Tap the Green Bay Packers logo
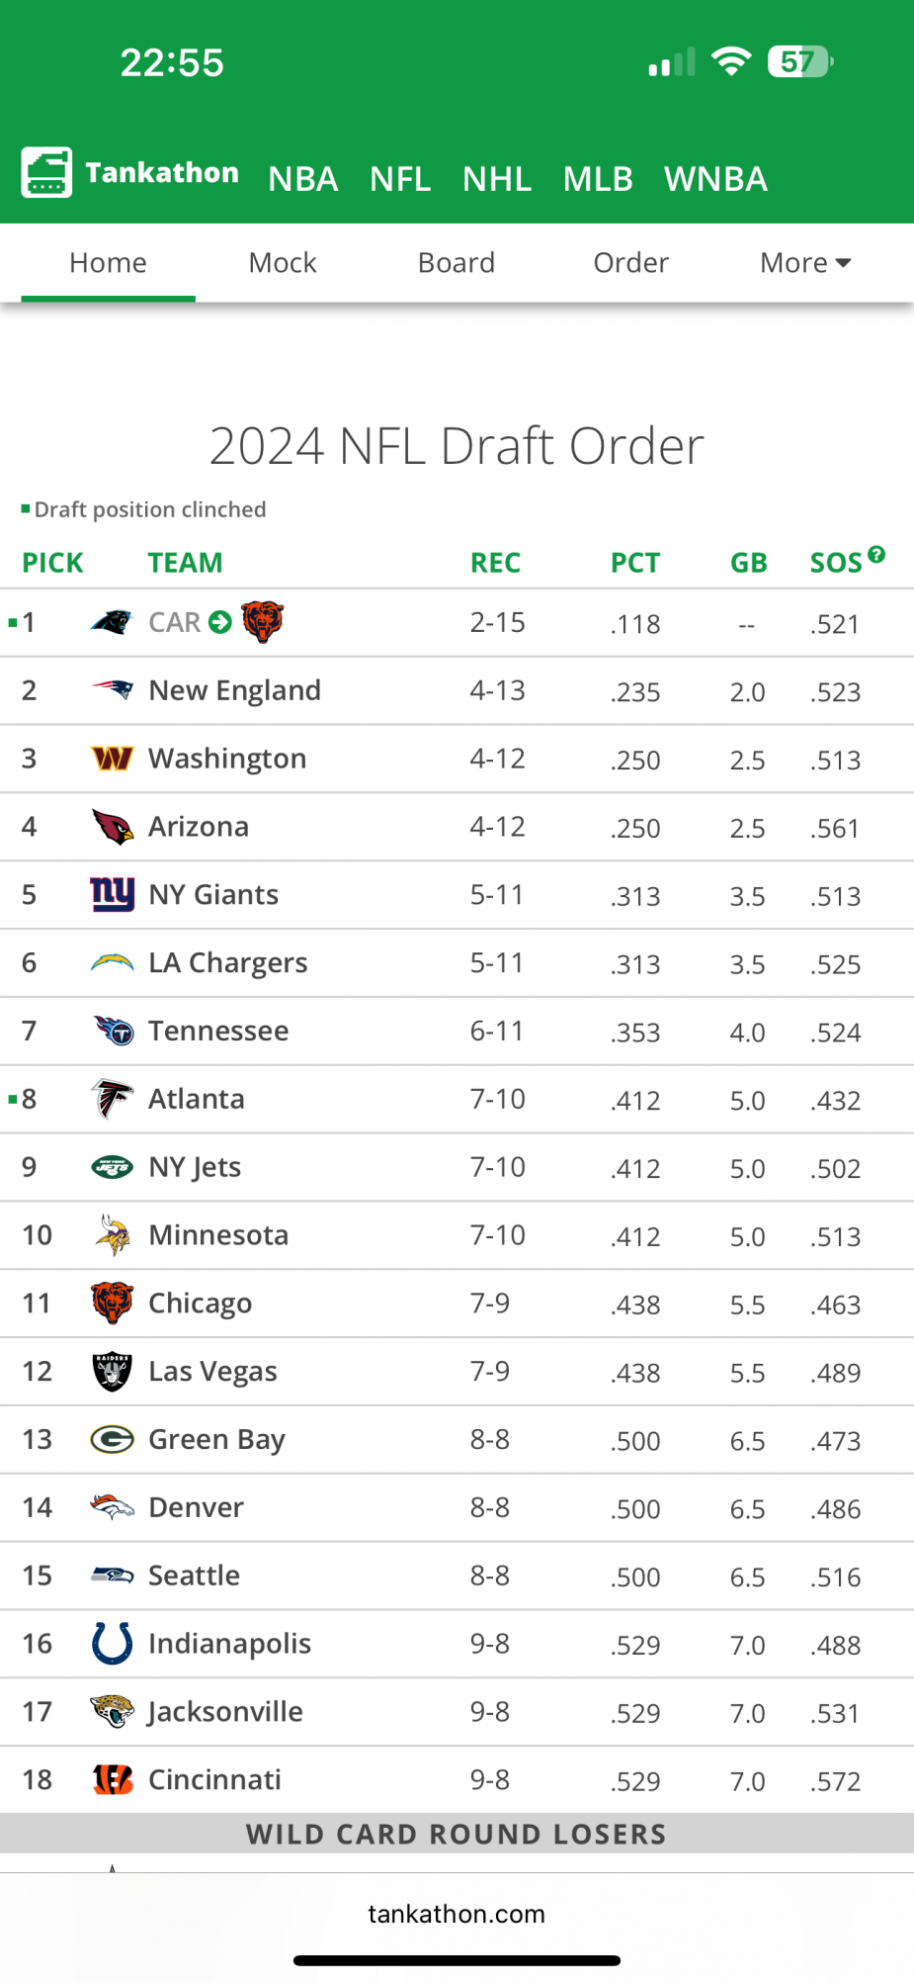914x1983 pixels. (112, 1439)
